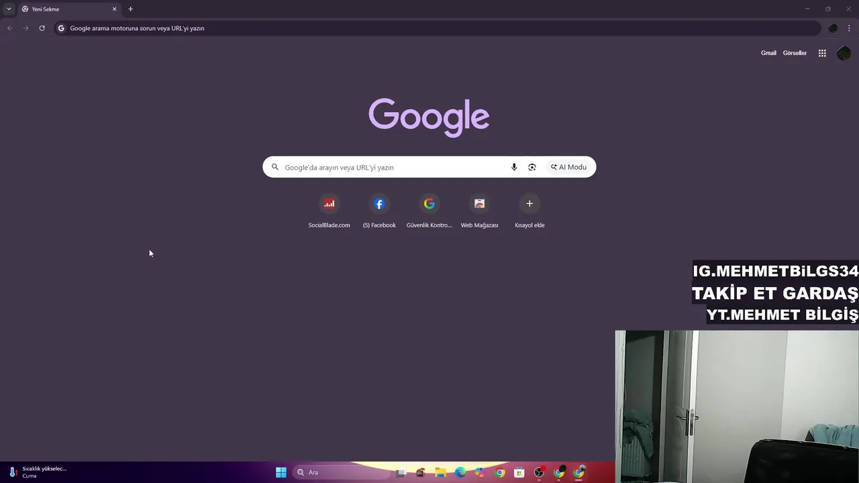This screenshot has height=483, width=859.
Task: Click the Kısayol ekle plus button
Action: coord(529,204)
